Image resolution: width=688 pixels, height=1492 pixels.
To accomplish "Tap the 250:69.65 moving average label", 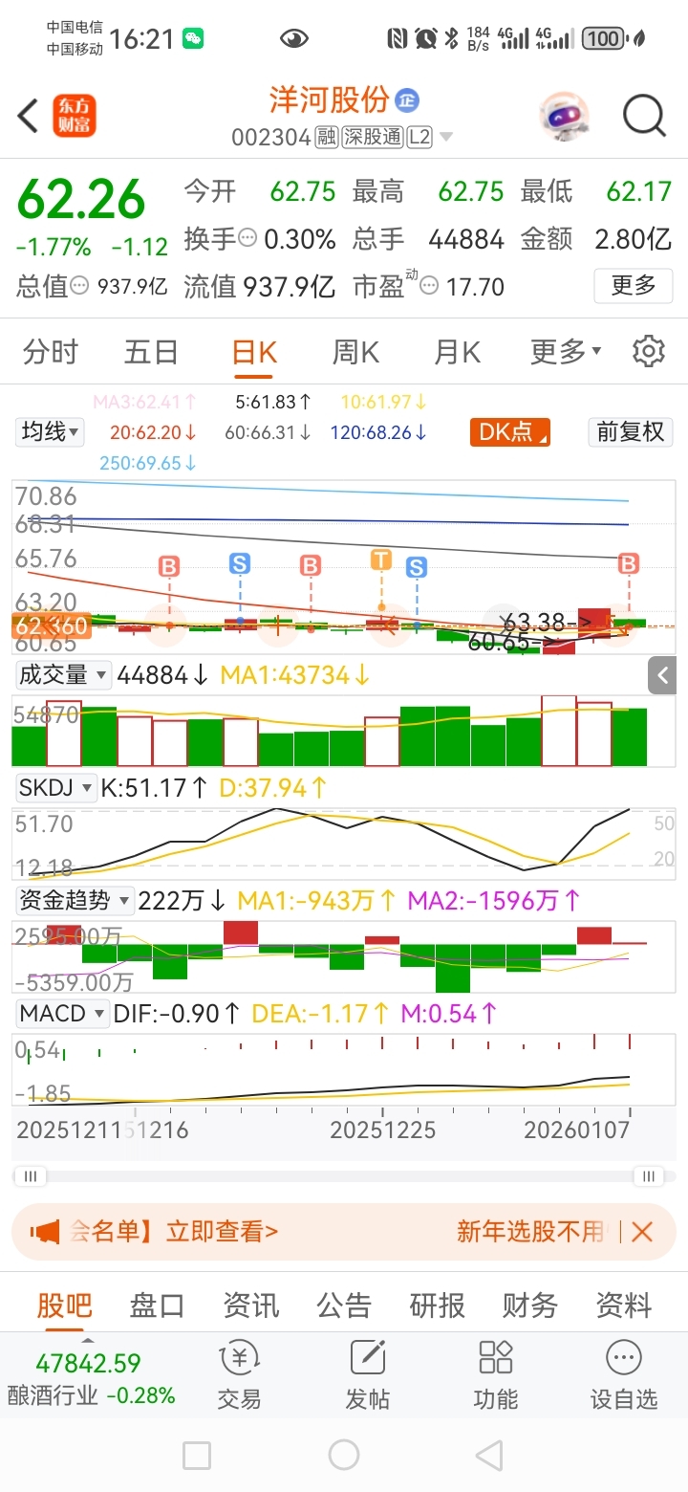I will tap(148, 463).
